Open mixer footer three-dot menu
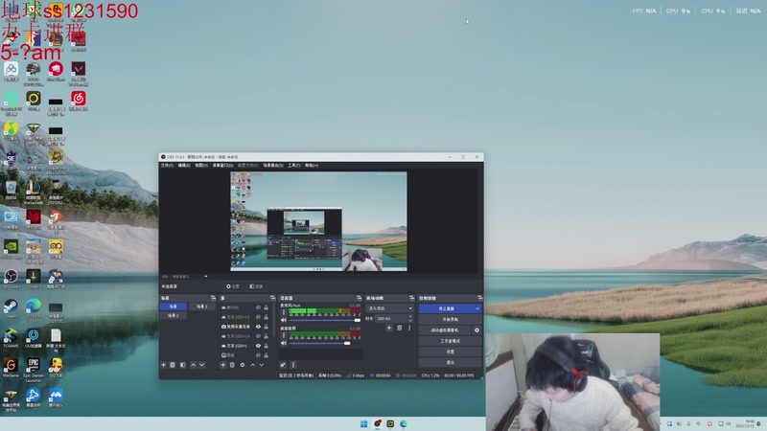Screen dimensions: 767x431 (x=293, y=365)
